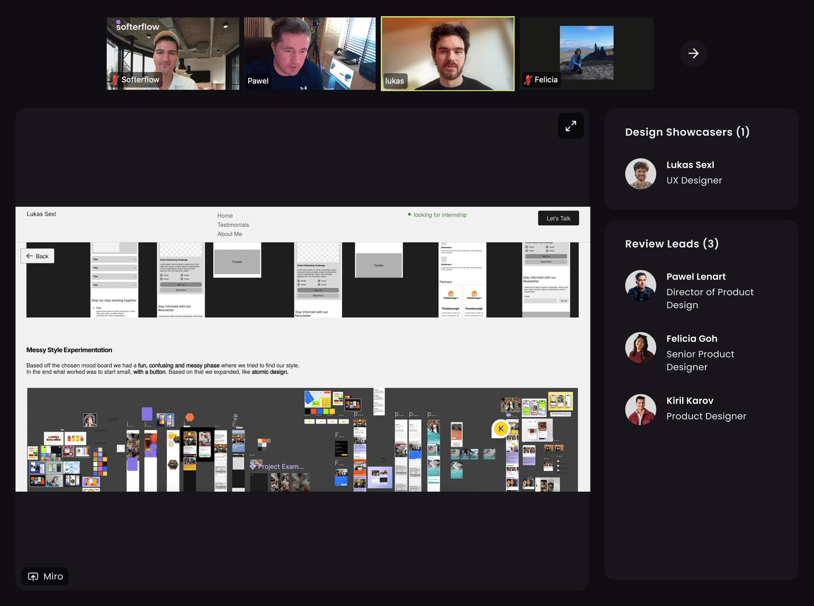Select lukas's highlighted video tile
This screenshot has width=814, height=606.
click(x=448, y=53)
